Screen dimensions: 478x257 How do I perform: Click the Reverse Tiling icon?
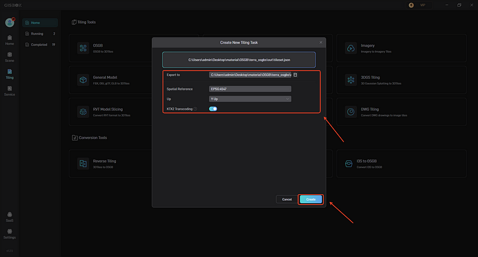(83, 163)
